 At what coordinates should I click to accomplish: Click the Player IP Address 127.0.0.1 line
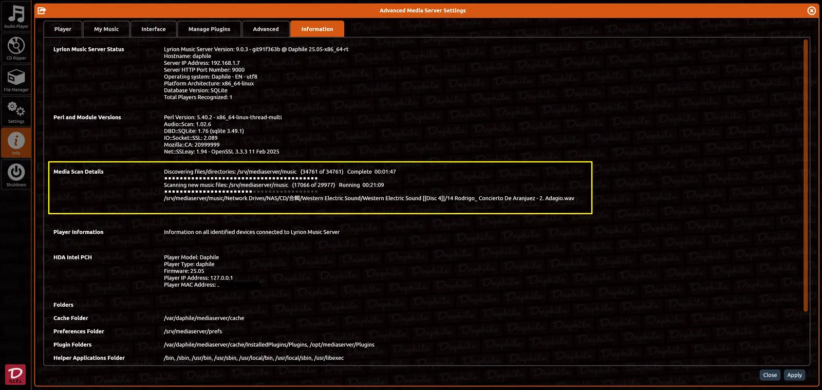tap(198, 278)
